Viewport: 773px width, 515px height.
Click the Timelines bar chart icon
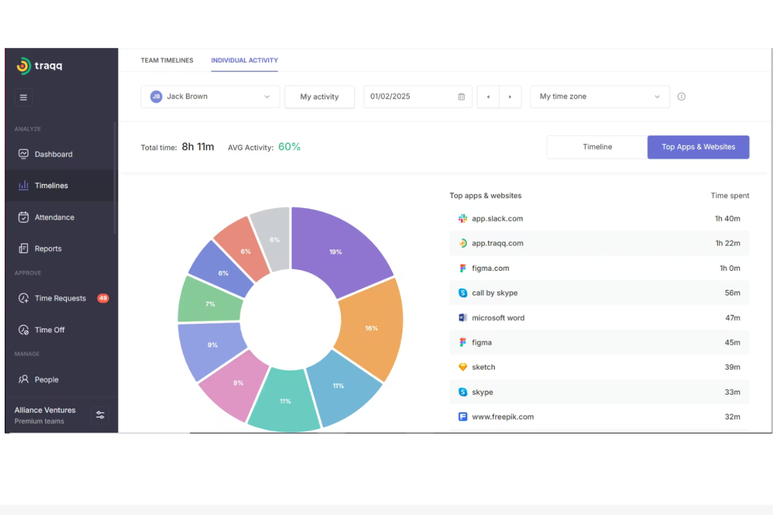coord(24,185)
